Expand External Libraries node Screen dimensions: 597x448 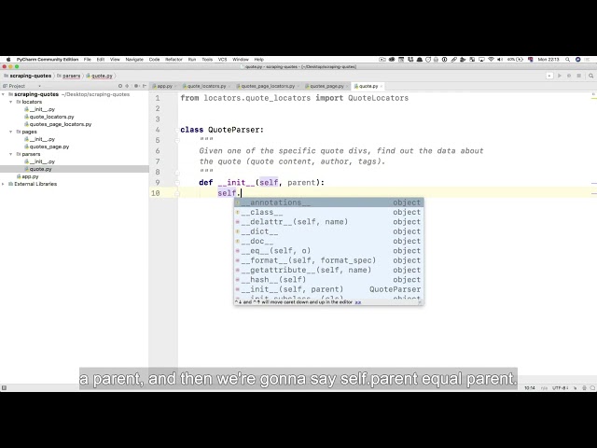[4, 184]
